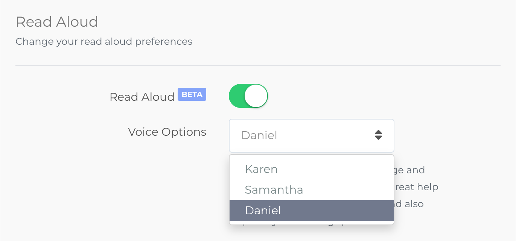The height and width of the screenshot is (241, 516).
Task: Click the horizontal divider under the subtitle
Action: (258, 66)
